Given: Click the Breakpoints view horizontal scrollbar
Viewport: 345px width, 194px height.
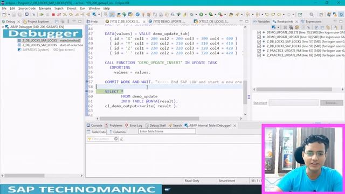Looking at the screenshot, I should (x=294, y=89).
